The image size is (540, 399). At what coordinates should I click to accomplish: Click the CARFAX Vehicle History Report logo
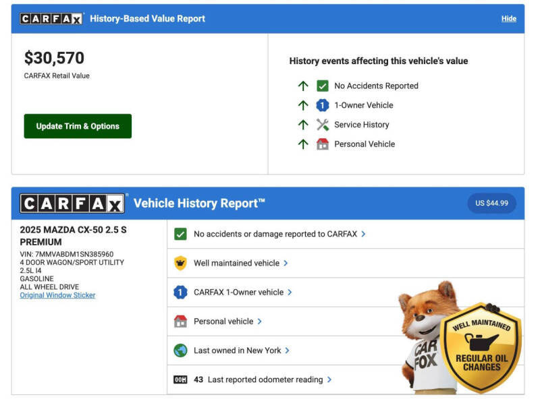coord(72,204)
